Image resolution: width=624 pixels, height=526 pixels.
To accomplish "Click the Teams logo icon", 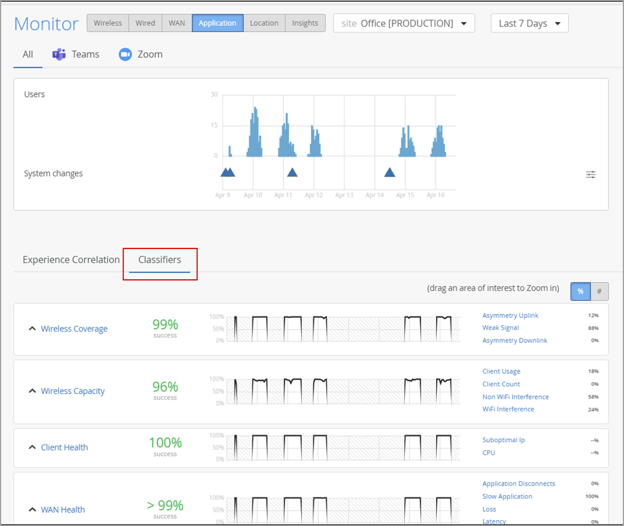I will pos(59,55).
